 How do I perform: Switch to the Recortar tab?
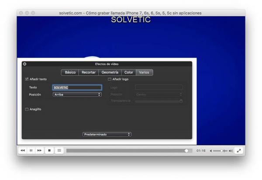(x=89, y=73)
